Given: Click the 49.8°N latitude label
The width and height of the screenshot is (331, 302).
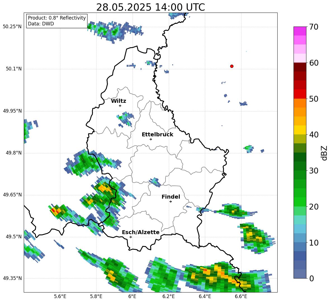Looking at the screenshot, I should tap(13, 153).
